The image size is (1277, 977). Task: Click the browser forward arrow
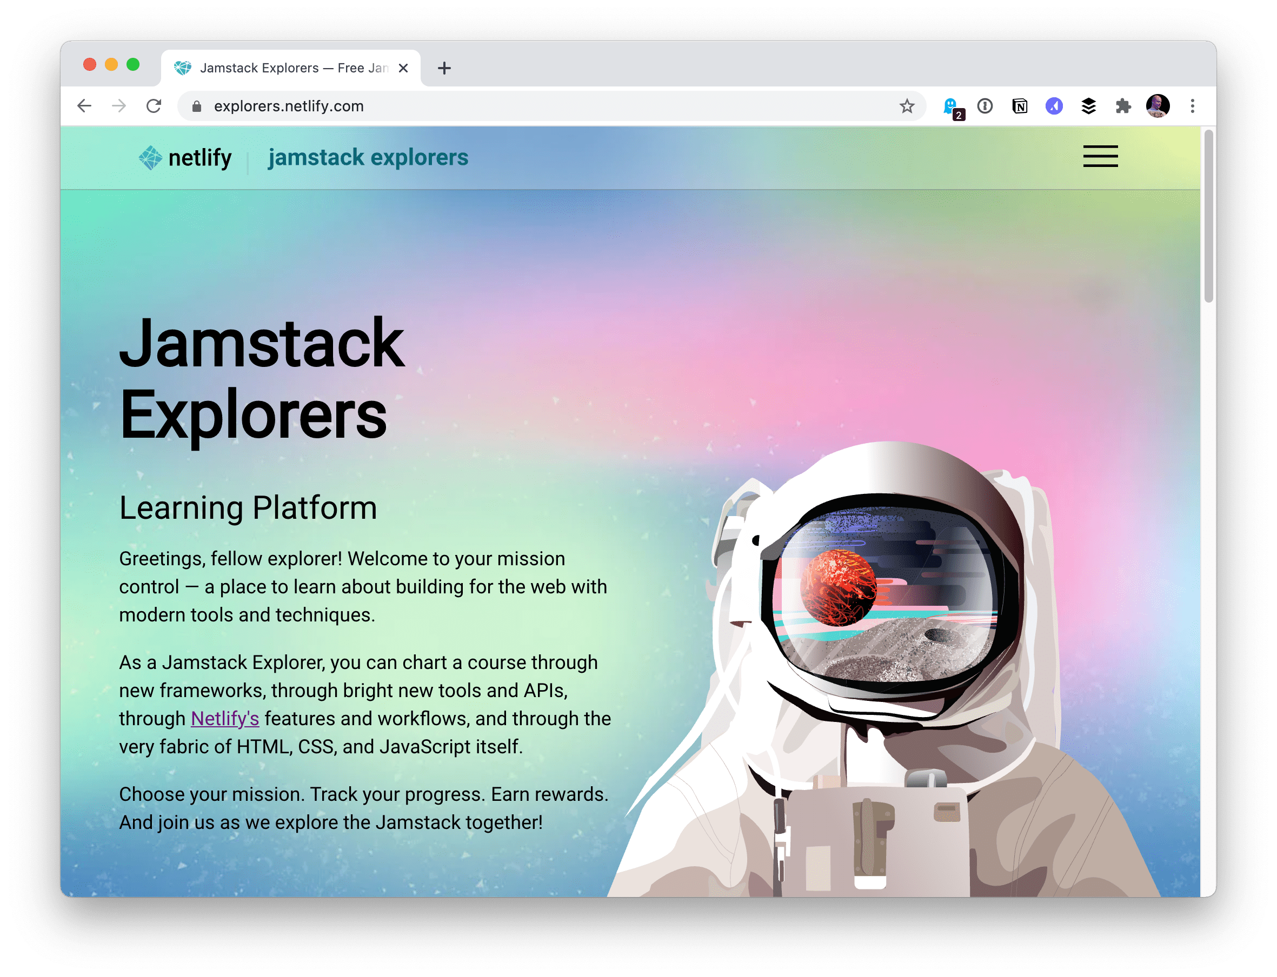[x=119, y=106]
